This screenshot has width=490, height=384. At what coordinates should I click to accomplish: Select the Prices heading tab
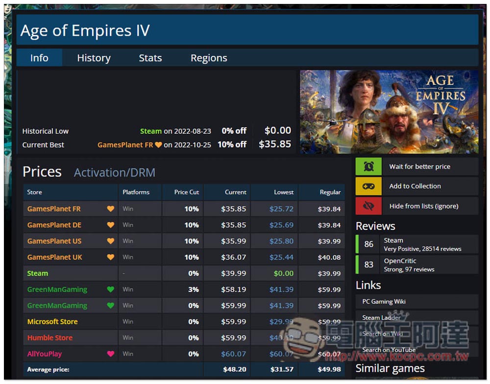[x=42, y=172]
